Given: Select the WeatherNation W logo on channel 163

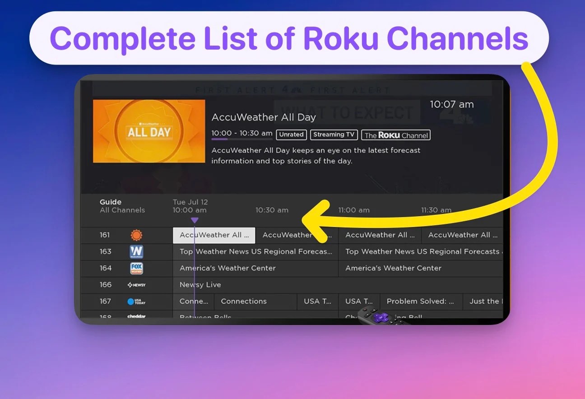Looking at the screenshot, I should [x=136, y=251].
